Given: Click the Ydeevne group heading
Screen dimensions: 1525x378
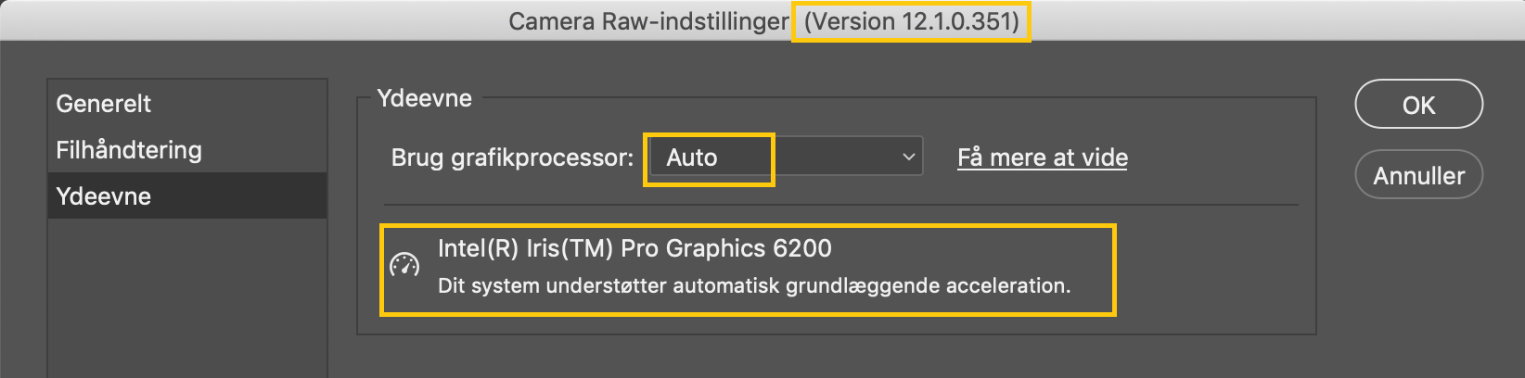Looking at the screenshot, I should (425, 98).
